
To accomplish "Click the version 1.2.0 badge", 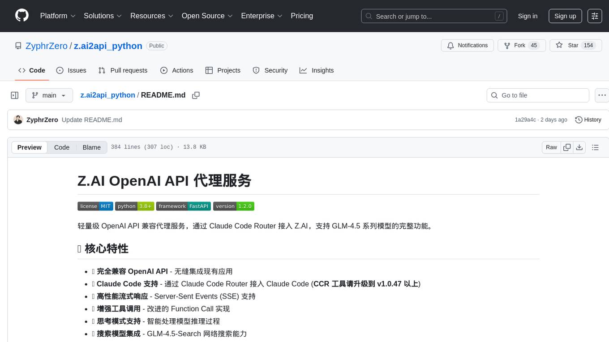I will pyautogui.click(x=234, y=206).
